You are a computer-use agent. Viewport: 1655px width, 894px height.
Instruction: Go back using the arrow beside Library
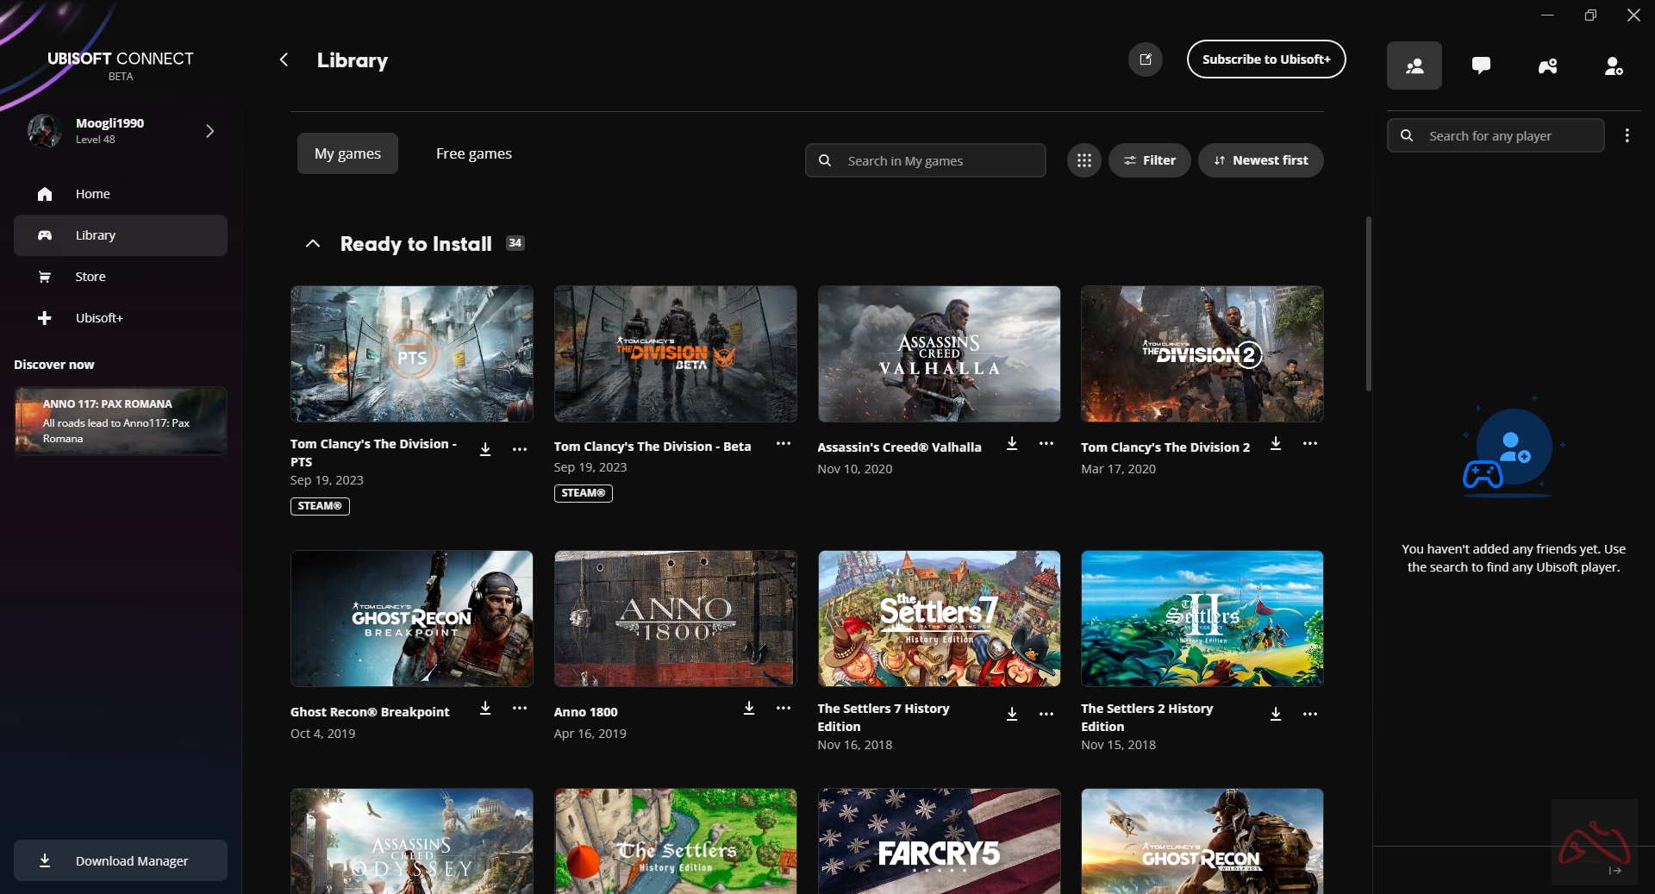click(x=284, y=59)
